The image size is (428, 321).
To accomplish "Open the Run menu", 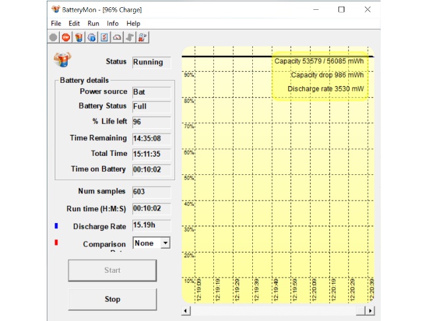I will 93,24.
